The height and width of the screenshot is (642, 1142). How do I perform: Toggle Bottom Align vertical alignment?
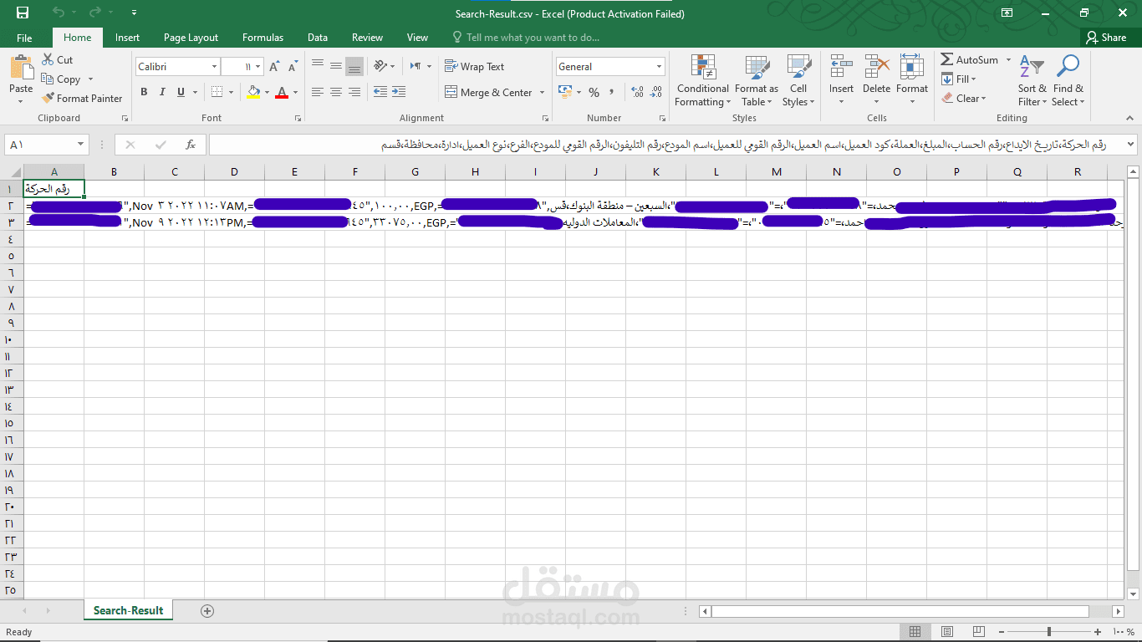(x=354, y=65)
